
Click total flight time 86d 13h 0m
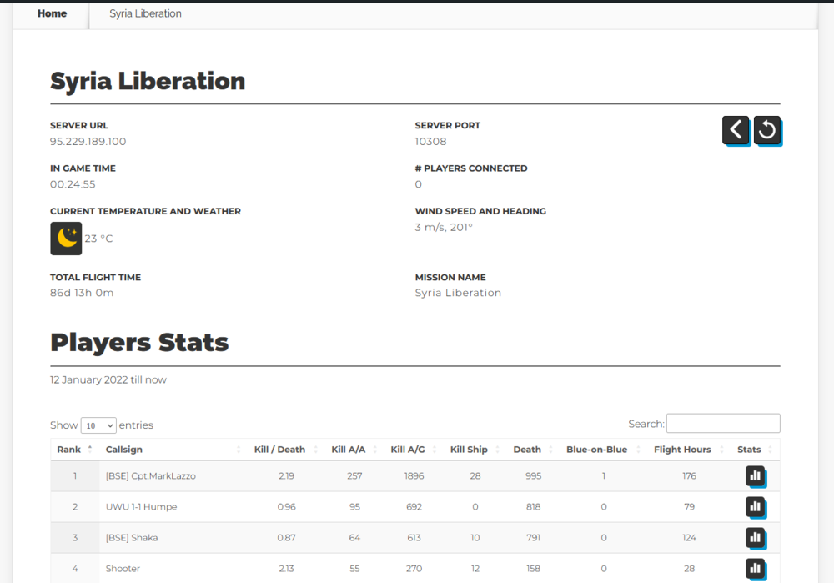[82, 293]
